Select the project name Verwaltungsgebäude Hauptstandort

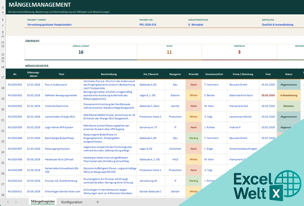click(x=49, y=25)
